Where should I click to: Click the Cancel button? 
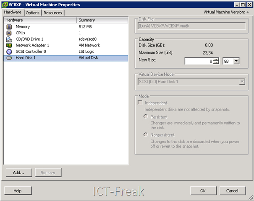click(232, 191)
